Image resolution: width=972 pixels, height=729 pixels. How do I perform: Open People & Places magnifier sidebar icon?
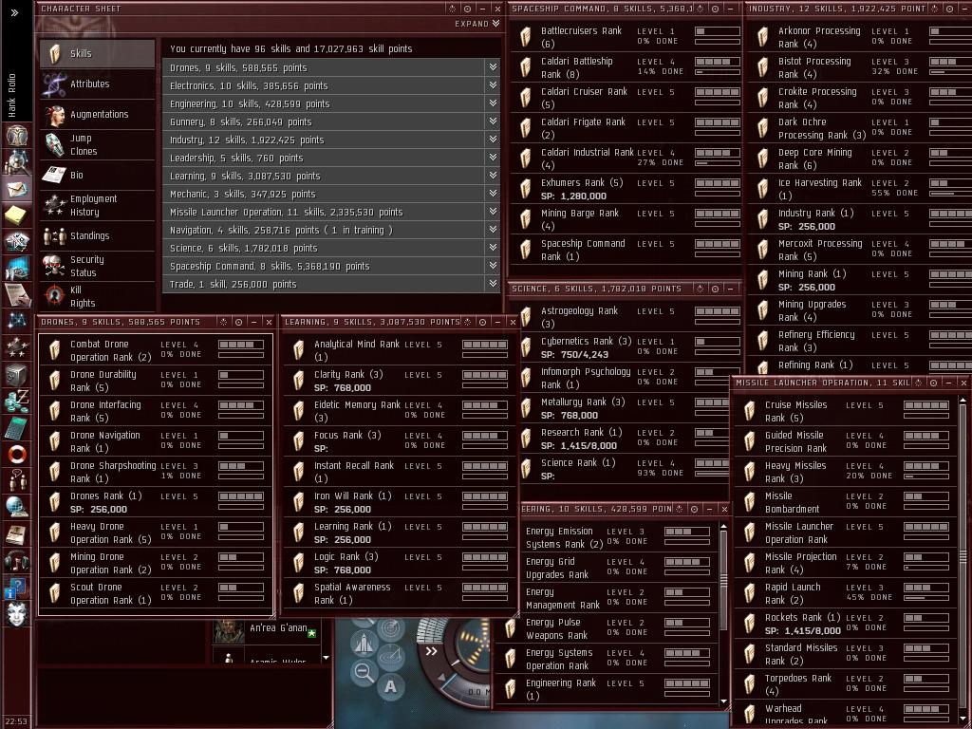click(16, 161)
